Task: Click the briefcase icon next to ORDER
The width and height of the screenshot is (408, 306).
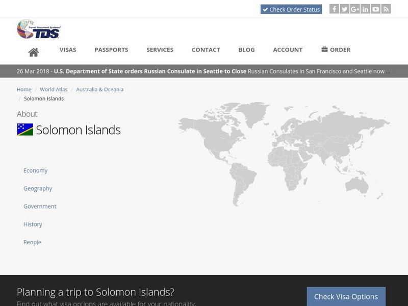Action: 324,49
